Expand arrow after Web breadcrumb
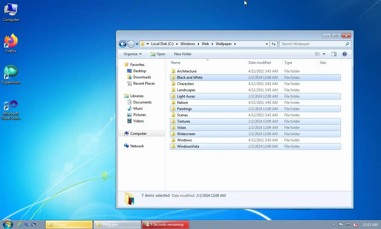This screenshot has height=229, width=381. 213,44
